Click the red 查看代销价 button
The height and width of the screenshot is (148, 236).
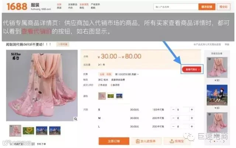point(192,70)
